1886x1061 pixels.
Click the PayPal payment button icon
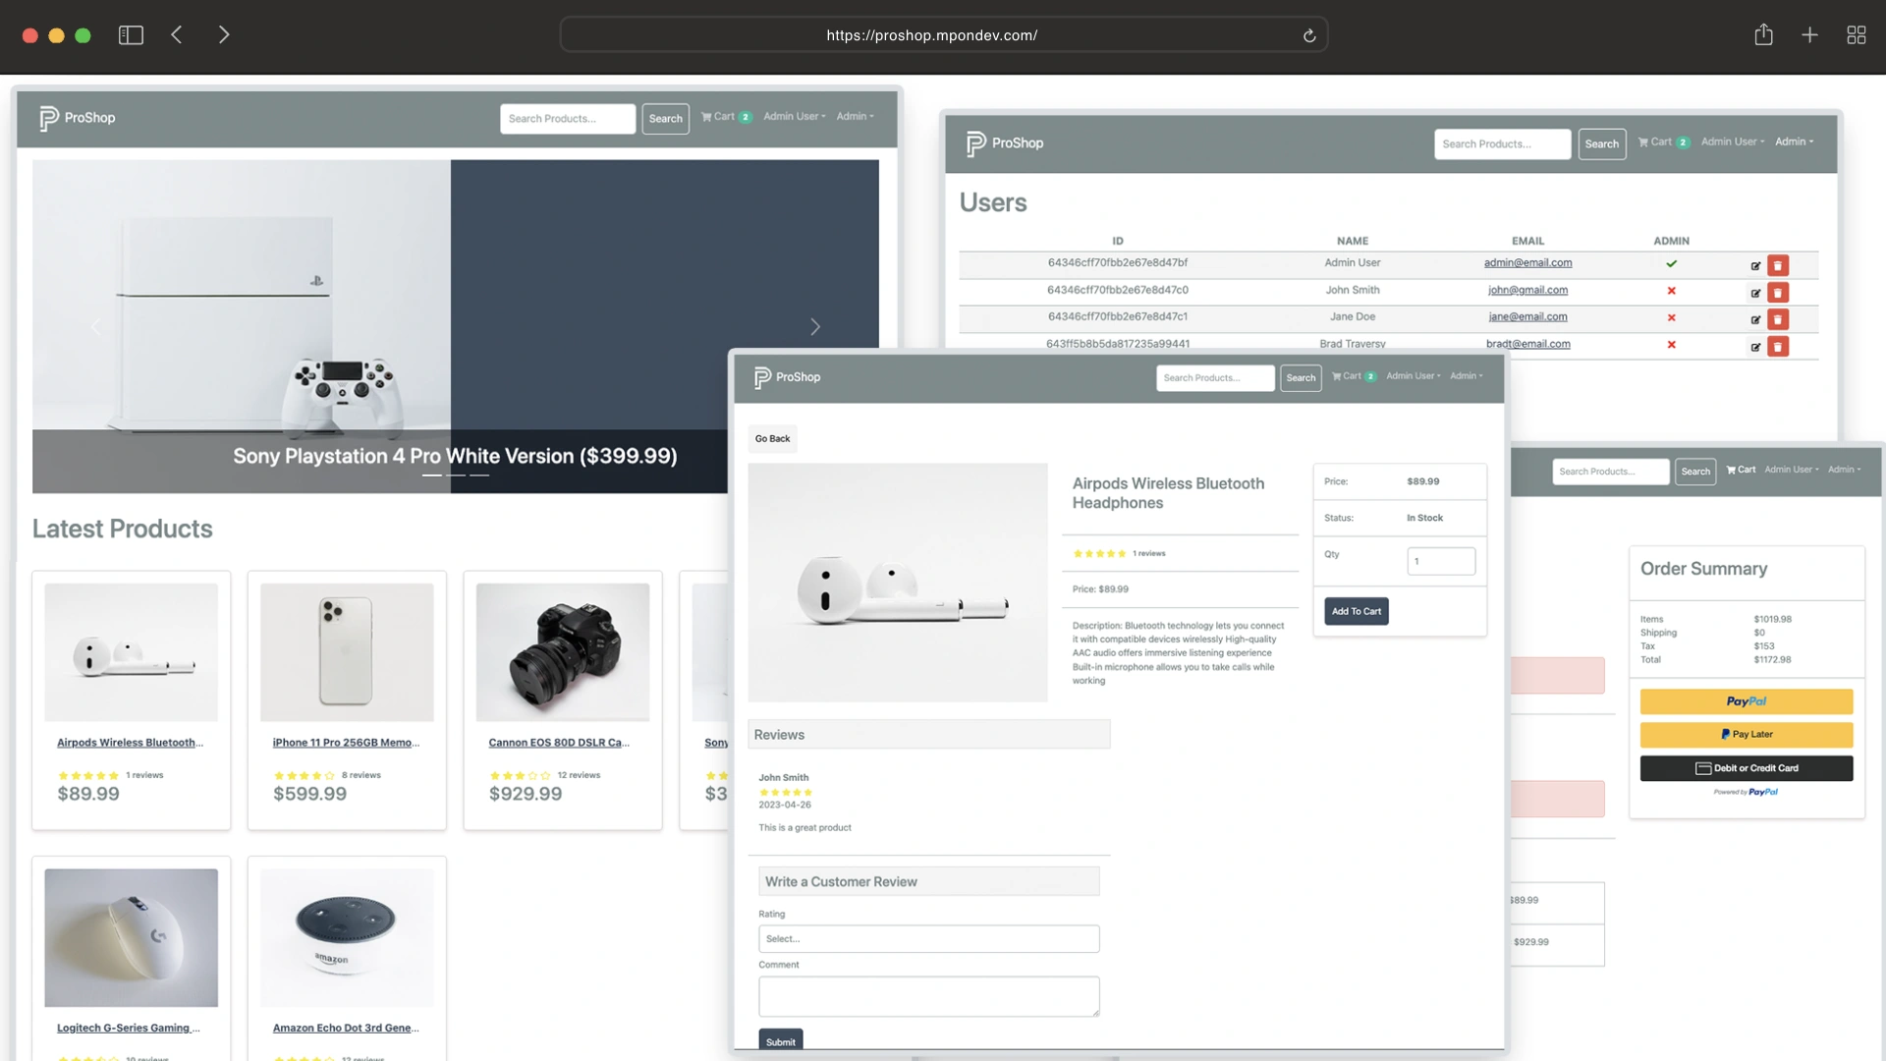click(x=1747, y=699)
